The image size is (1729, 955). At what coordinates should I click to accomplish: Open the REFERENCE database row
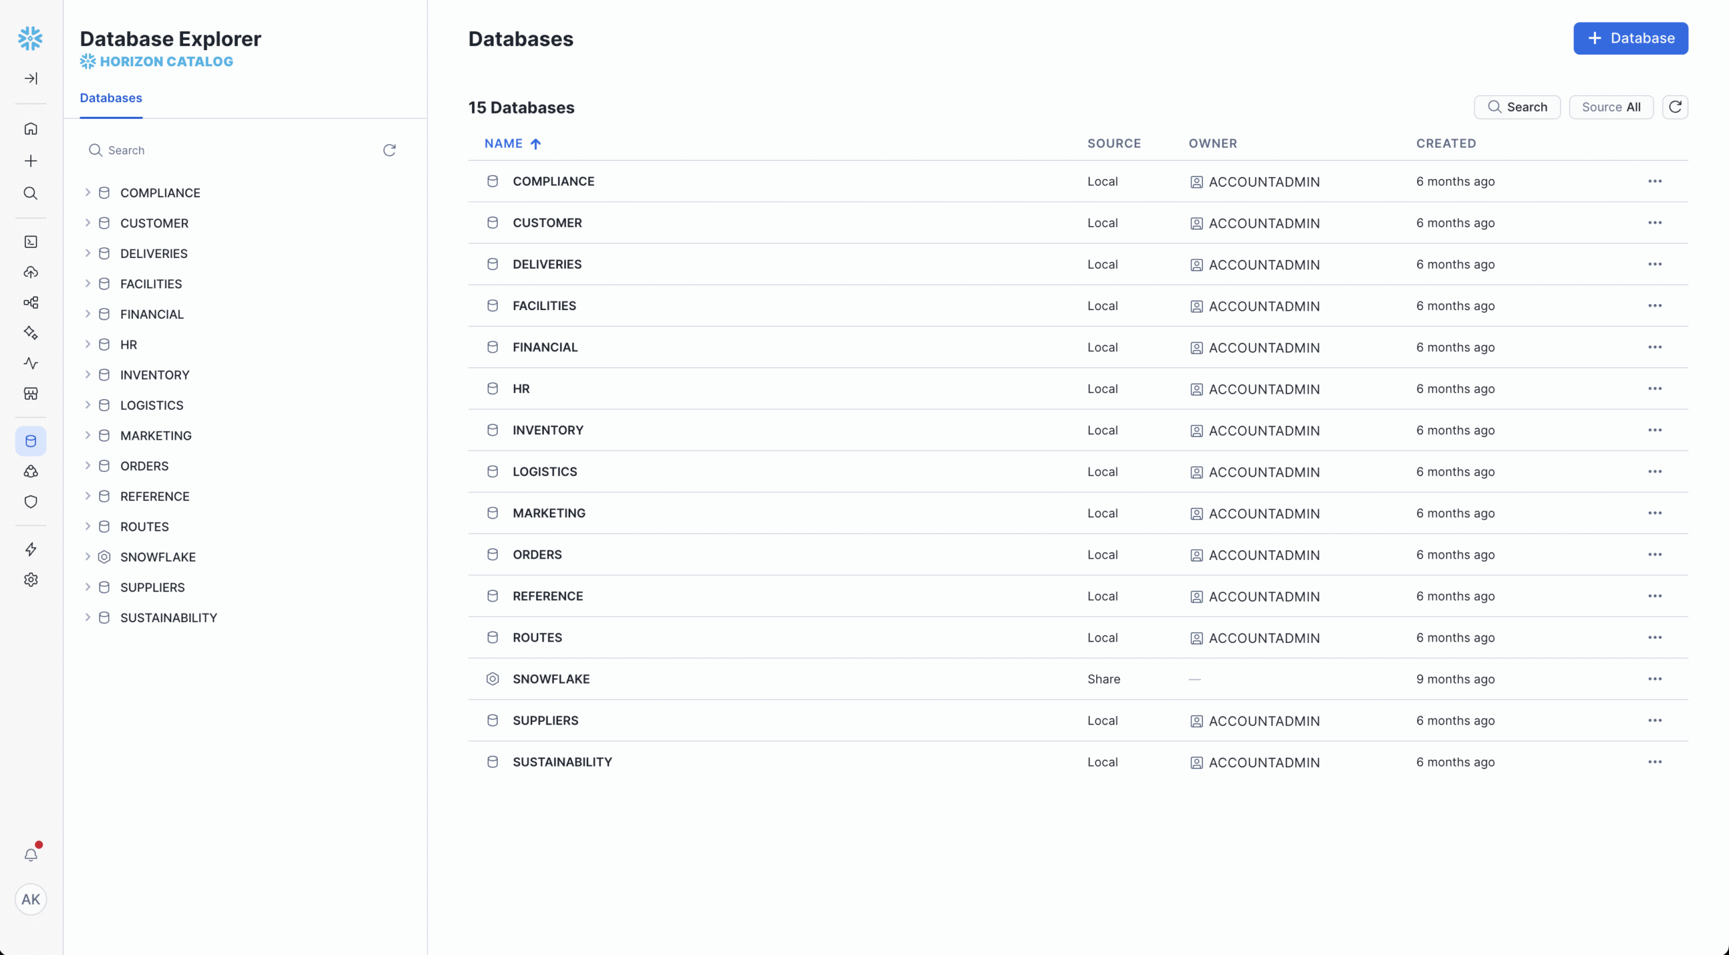click(x=1078, y=596)
